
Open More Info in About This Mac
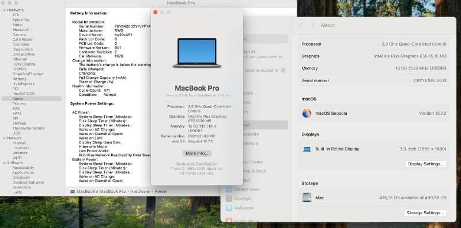tap(197, 153)
